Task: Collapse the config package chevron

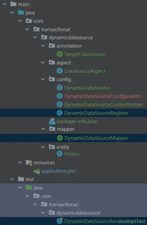Action: (43, 79)
